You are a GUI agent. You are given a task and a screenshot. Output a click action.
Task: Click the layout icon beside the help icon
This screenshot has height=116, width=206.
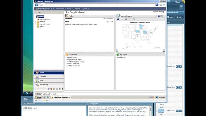tap(161, 5)
